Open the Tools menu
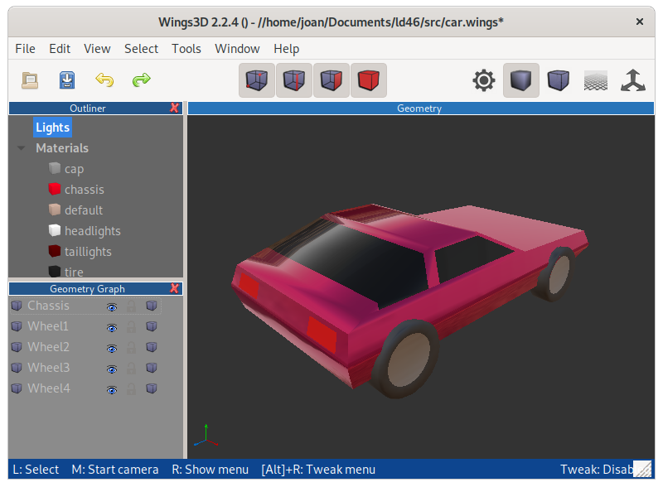663x487 pixels. (x=186, y=49)
